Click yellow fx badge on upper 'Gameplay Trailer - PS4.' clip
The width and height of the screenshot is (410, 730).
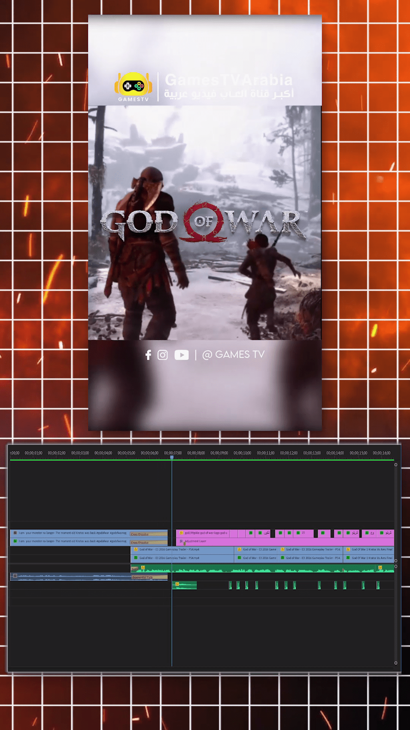[283, 550]
